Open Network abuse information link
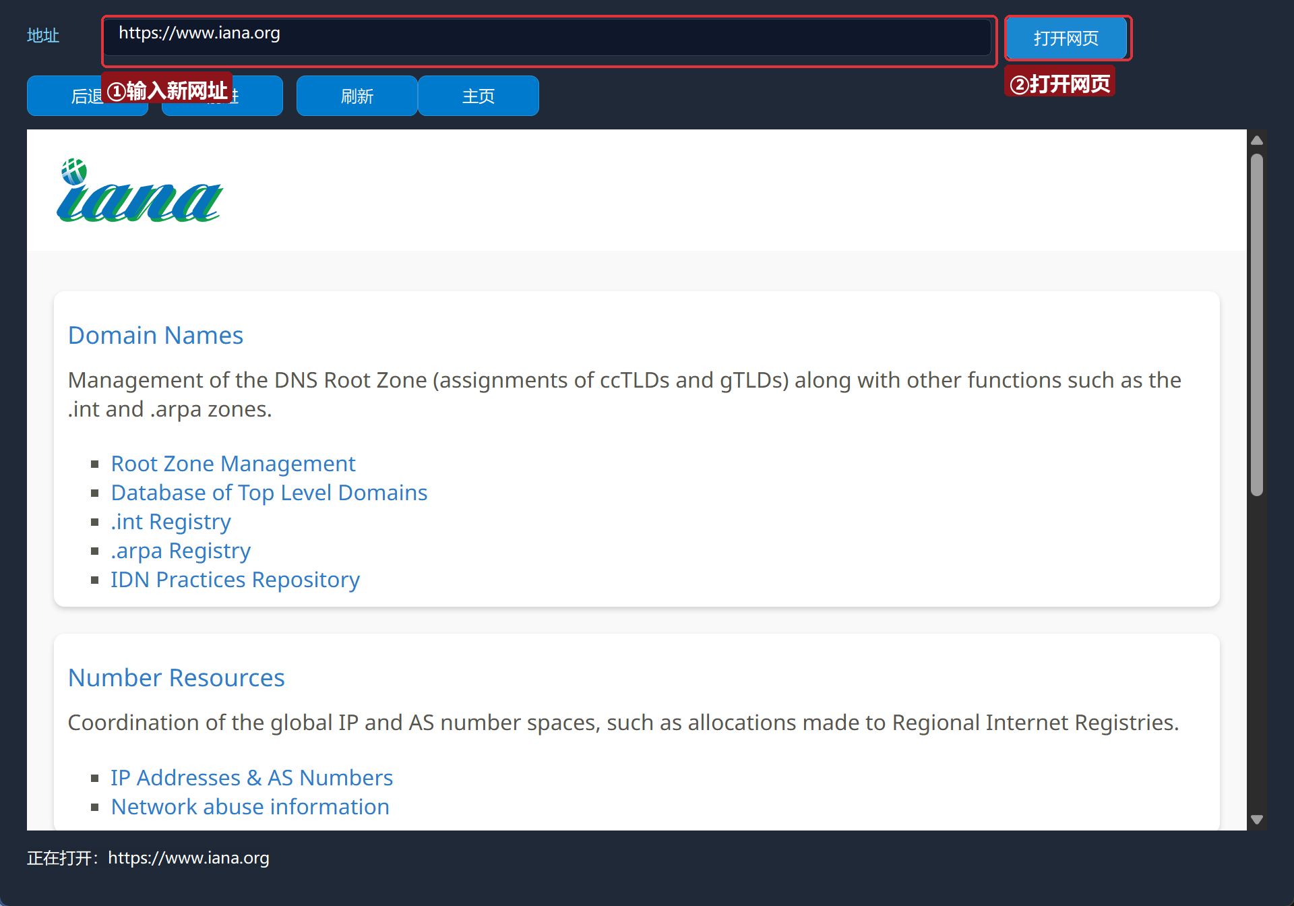The image size is (1294, 906). (250, 807)
